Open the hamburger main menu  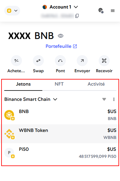113,11
